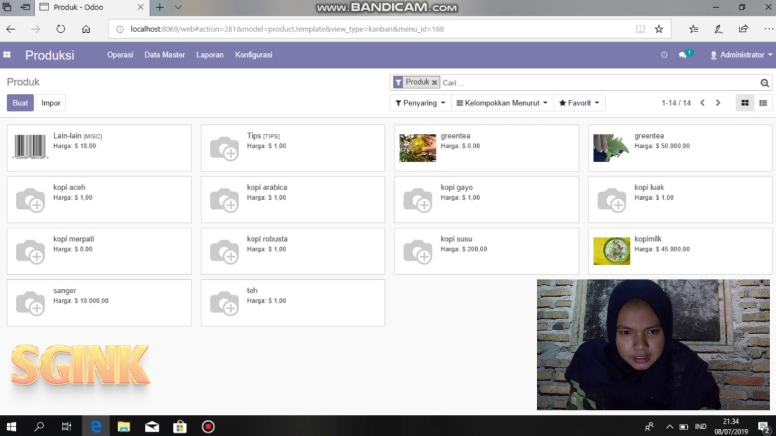Open File Explorer from taskbar
776x436 pixels.
[124, 426]
